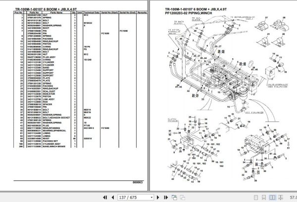This screenshot has height=202, width=297.
Task: Go to the first page
Action: (105, 198)
